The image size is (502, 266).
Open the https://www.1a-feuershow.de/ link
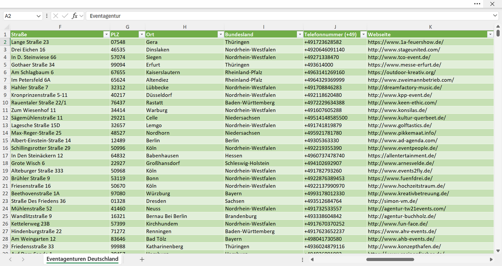405,42
